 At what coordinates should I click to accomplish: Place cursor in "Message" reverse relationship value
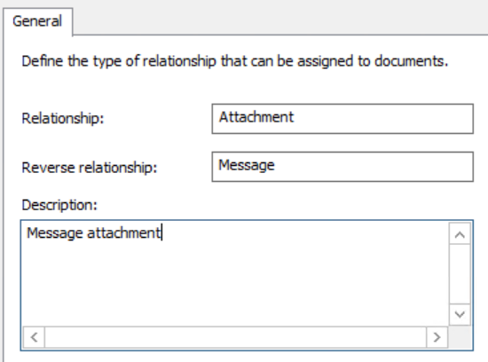point(247,165)
